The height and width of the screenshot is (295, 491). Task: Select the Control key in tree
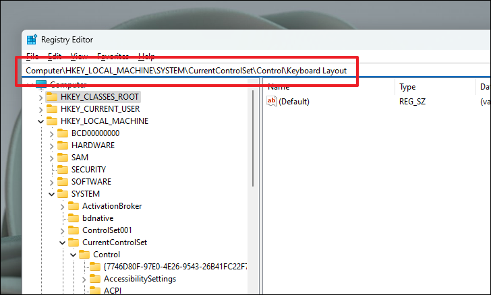(107, 255)
